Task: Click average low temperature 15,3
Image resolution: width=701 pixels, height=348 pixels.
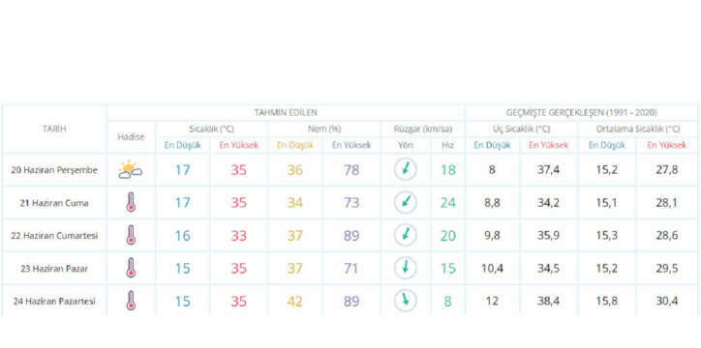Action: (607, 236)
